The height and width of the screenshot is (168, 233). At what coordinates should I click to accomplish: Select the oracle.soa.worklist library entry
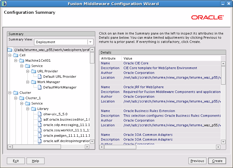[66, 130]
